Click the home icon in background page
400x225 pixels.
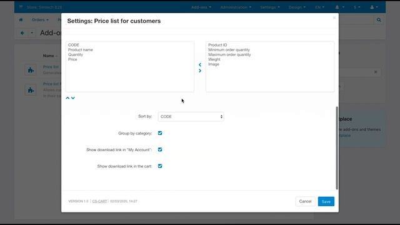click(x=21, y=19)
